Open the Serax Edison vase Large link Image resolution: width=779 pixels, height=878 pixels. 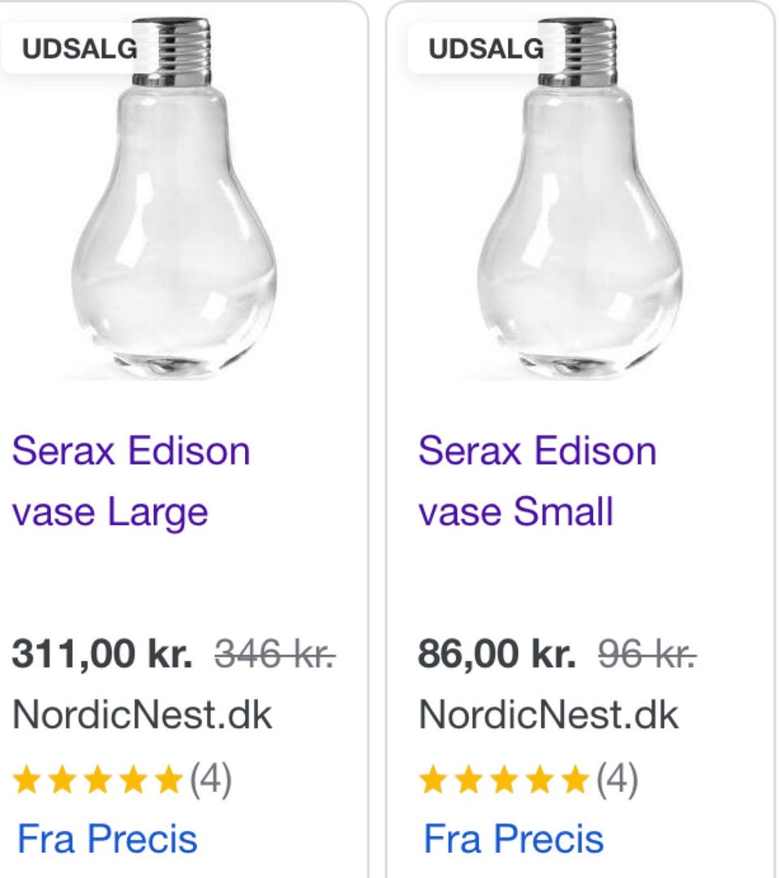pos(131,481)
